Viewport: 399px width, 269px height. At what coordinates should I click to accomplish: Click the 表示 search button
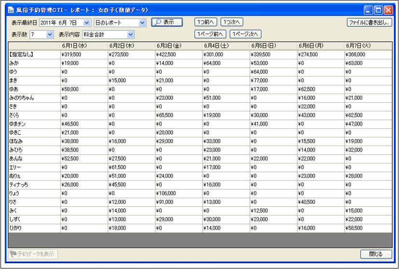click(x=167, y=22)
